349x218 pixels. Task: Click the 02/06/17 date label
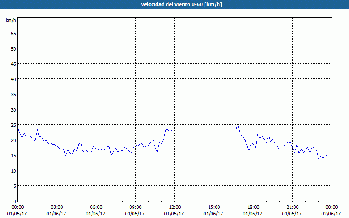point(331,214)
